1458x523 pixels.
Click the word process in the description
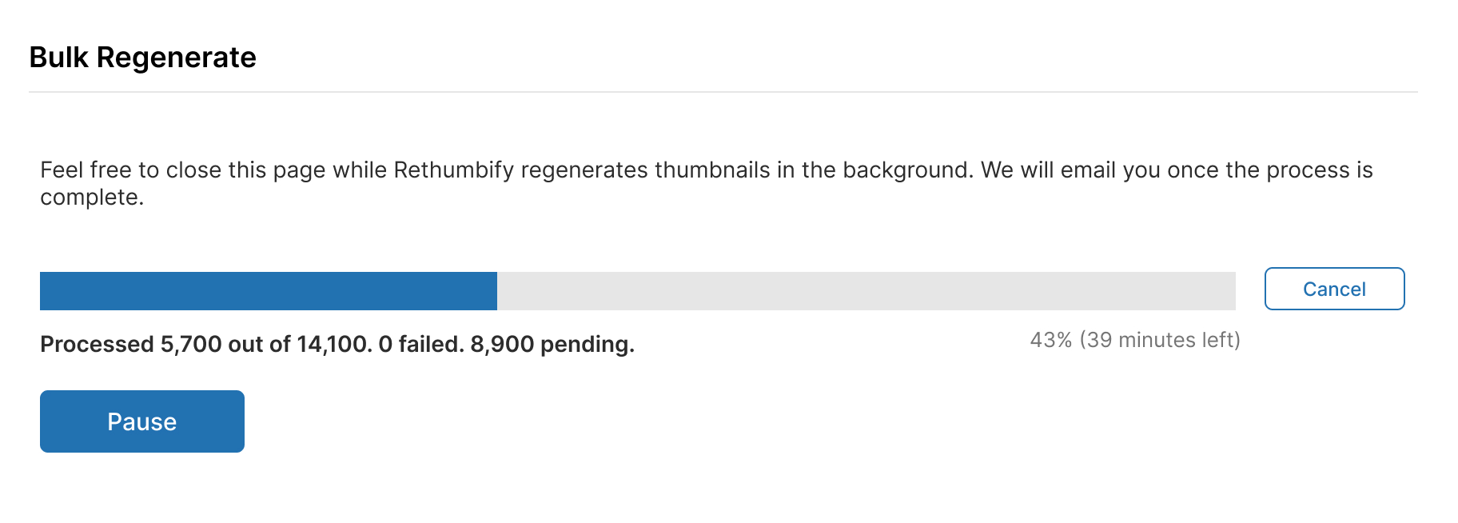[x=1308, y=170]
